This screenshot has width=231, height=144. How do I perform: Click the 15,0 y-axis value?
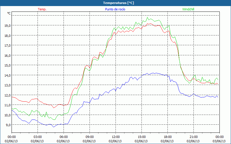coord(8,65)
